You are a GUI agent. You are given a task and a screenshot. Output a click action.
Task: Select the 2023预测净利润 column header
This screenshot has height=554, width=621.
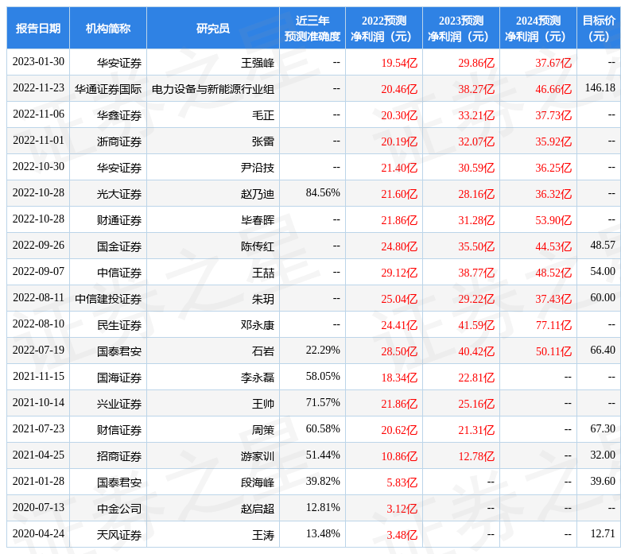point(460,29)
